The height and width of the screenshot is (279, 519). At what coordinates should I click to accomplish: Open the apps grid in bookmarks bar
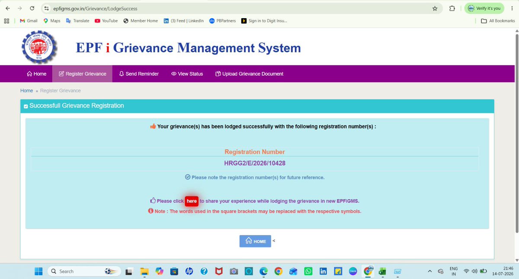click(x=6, y=20)
